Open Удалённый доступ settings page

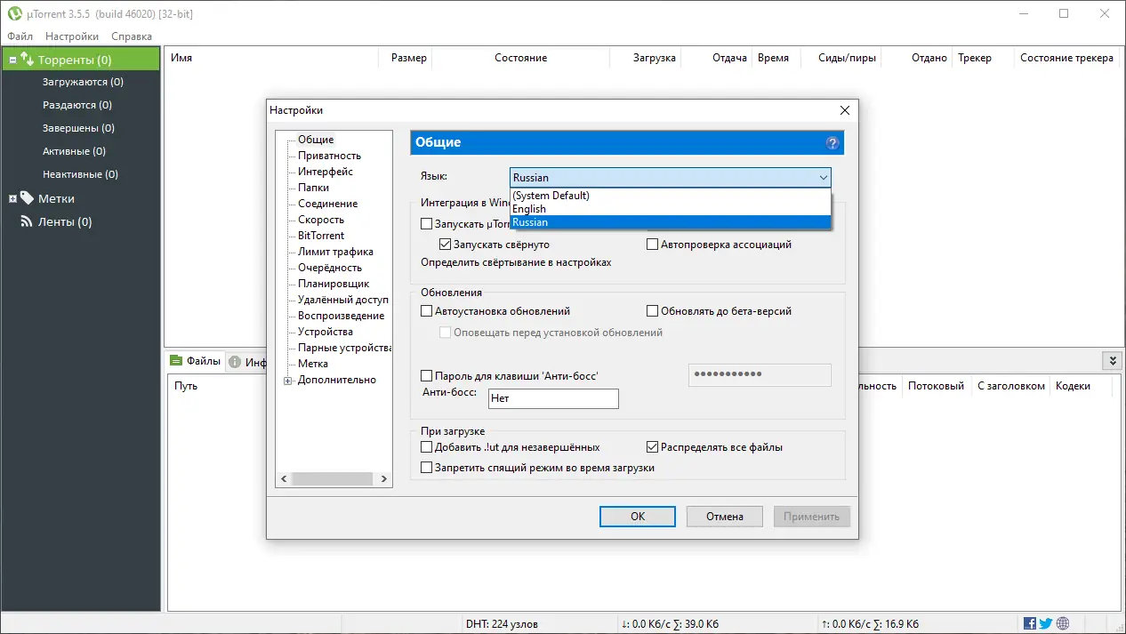pyautogui.click(x=343, y=300)
